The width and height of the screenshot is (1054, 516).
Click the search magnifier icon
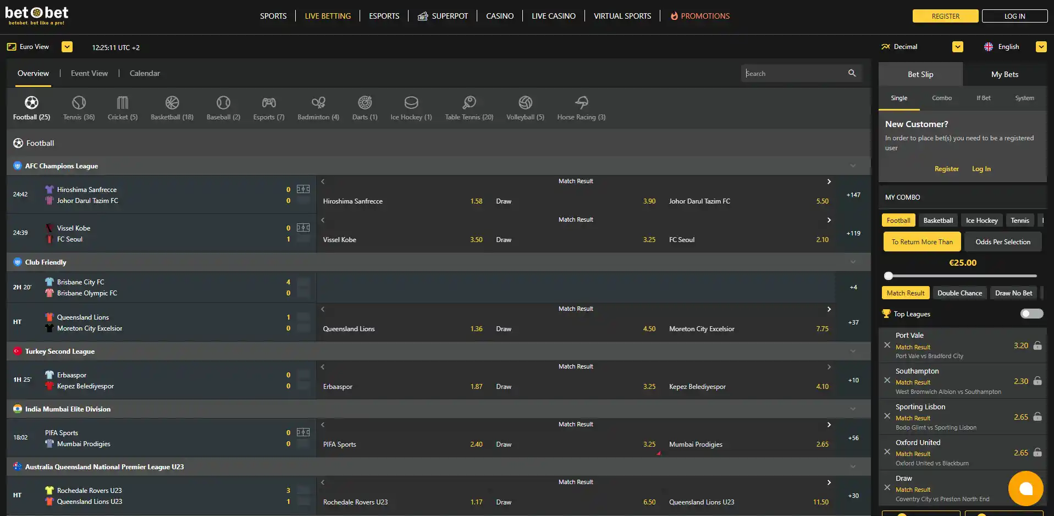[x=852, y=73]
